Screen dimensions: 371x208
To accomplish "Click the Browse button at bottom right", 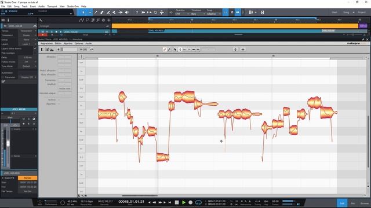I will pyautogui.click(x=365, y=203).
